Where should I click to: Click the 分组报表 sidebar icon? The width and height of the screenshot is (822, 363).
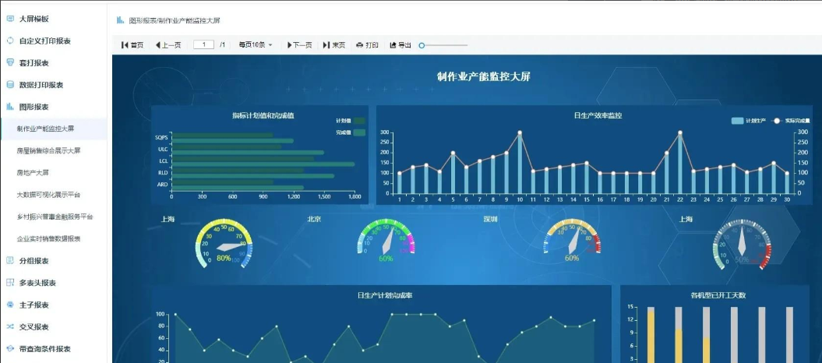[x=10, y=261]
